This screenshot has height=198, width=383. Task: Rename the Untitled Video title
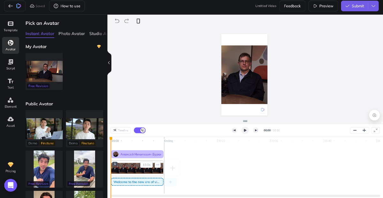pos(266,6)
